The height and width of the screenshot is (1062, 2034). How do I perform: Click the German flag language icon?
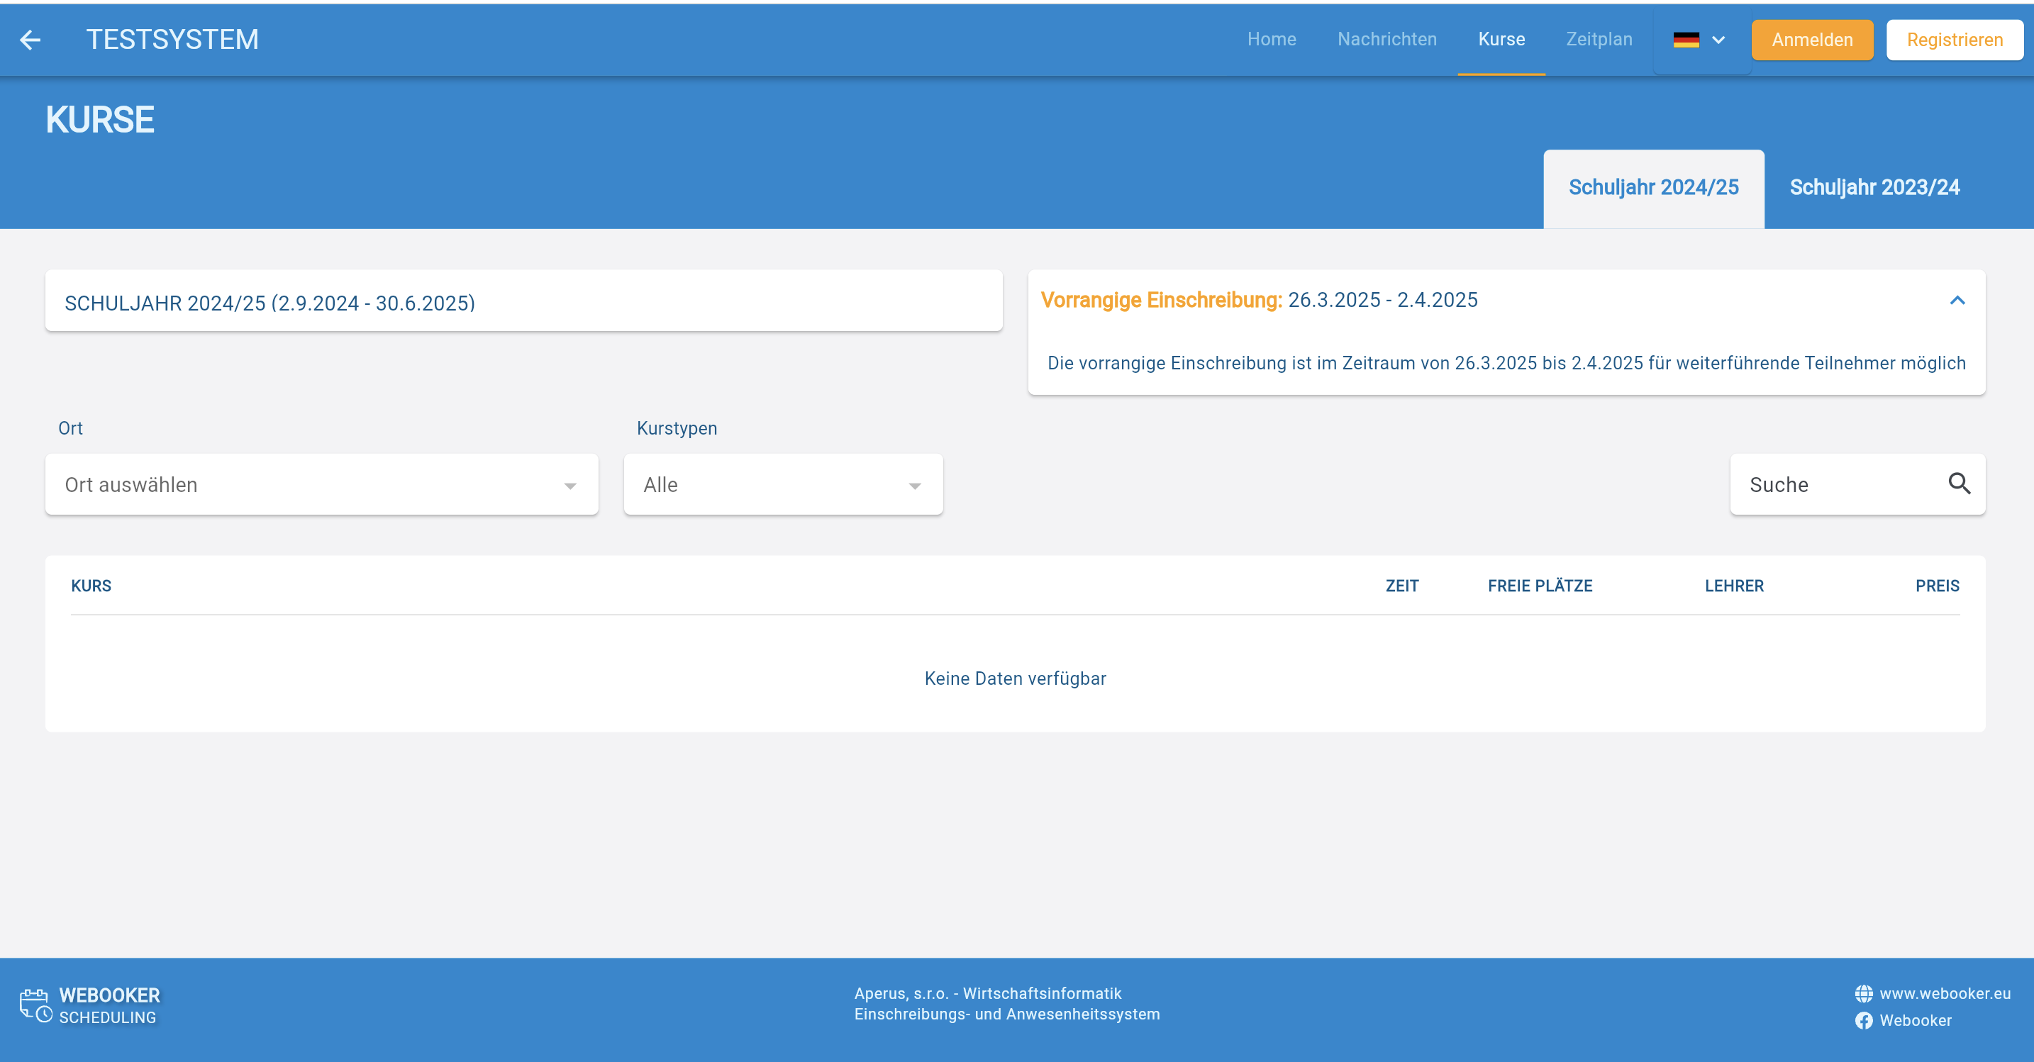(1686, 40)
